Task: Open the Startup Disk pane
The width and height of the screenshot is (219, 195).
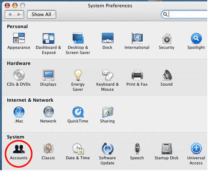Action: 166,149
